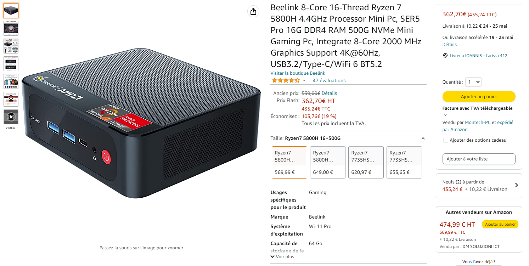Open new offers chevron arrow

(516, 185)
